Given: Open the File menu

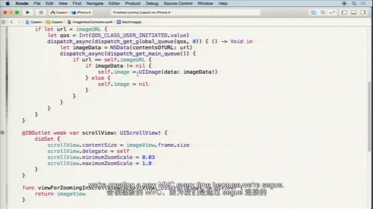Looking at the screenshot, I should pyautogui.click(x=37, y=3).
